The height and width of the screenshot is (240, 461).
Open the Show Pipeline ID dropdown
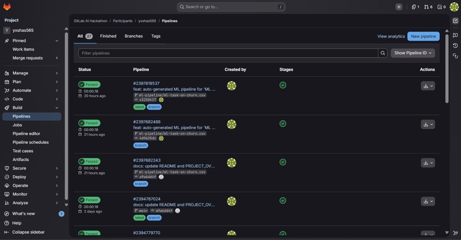click(x=413, y=53)
